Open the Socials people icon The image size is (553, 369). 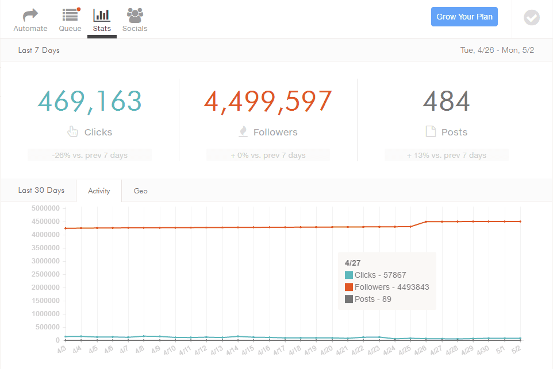pos(135,15)
